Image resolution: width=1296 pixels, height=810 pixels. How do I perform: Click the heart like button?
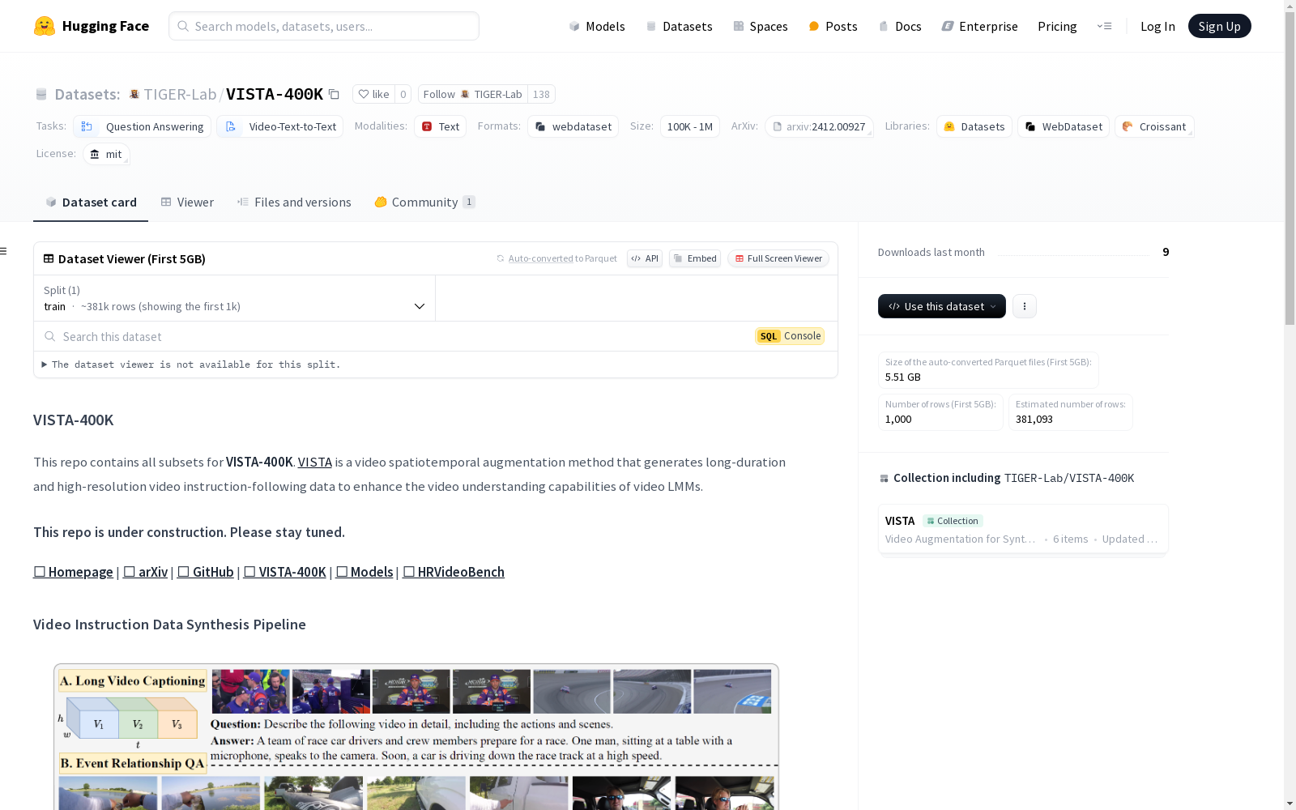[374, 94]
